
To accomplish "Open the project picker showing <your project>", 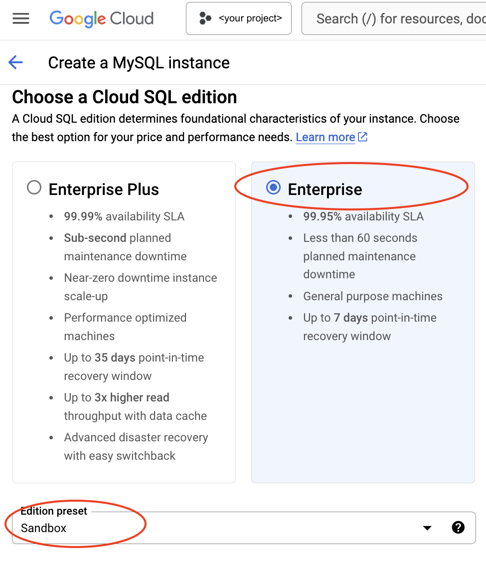I will 238,18.
